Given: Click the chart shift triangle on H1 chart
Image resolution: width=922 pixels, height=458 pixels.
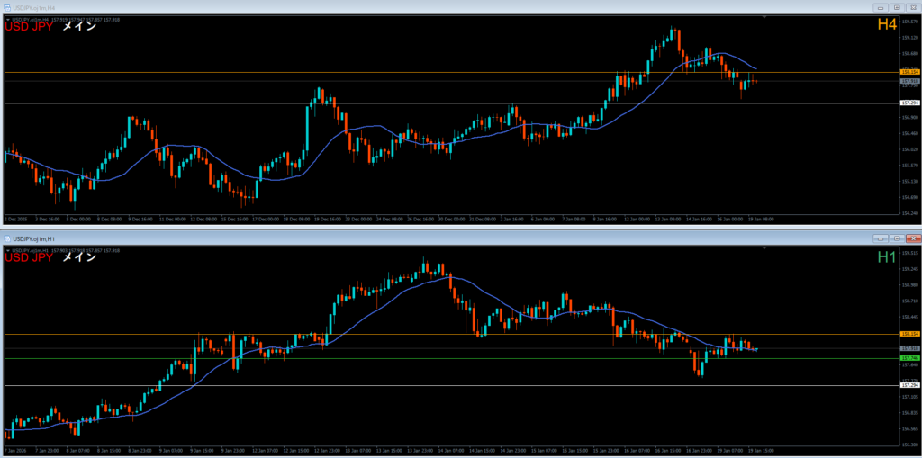Looking at the screenshot, I should pos(764,247).
